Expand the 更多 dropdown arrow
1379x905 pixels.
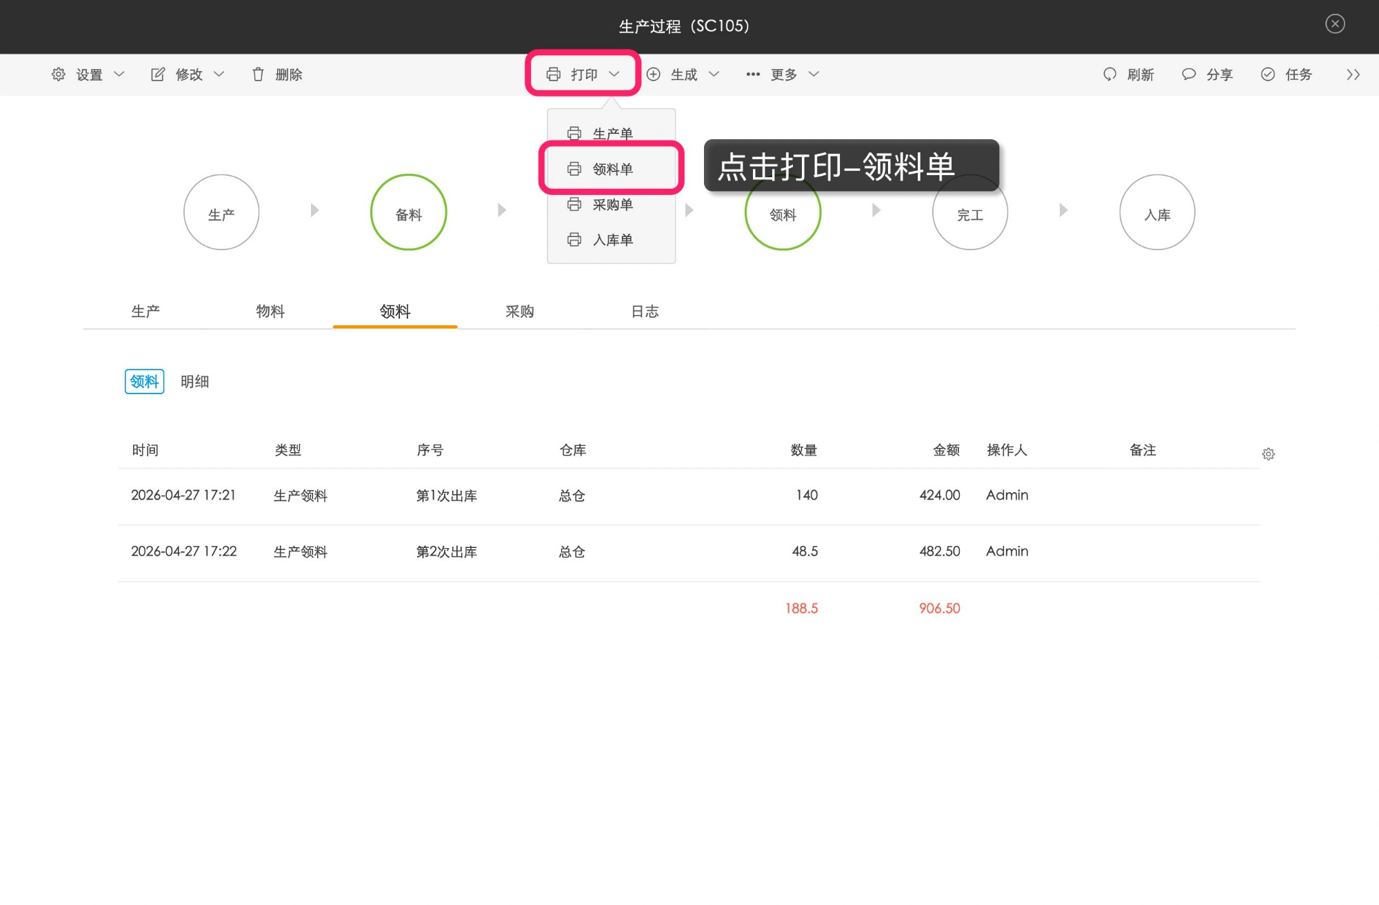[x=814, y=74]
